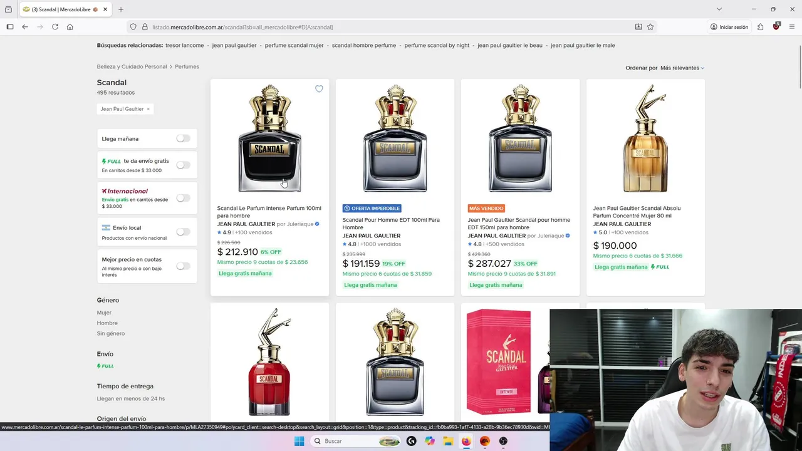Click the sidebar toggle icon in toolbar
The height and width of the screenshot is (451, 802).
coord(9,27)
